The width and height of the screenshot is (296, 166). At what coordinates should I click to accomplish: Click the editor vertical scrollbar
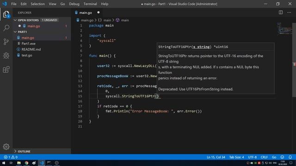[294, 60]
